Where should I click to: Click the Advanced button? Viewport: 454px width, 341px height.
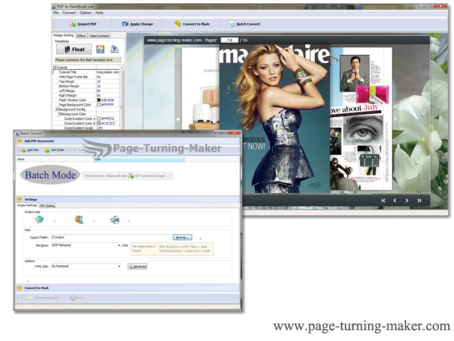[137, 267]
